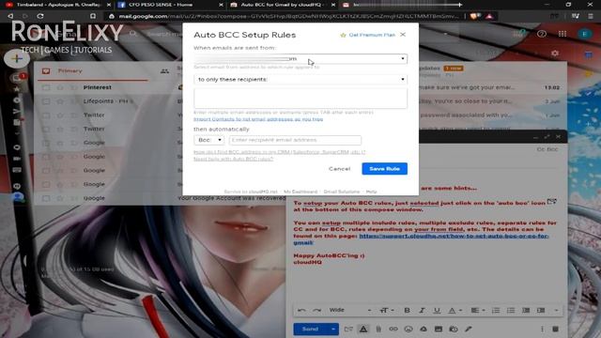Switch to Timbaland YouTube browser tab

tap(57, 5)
